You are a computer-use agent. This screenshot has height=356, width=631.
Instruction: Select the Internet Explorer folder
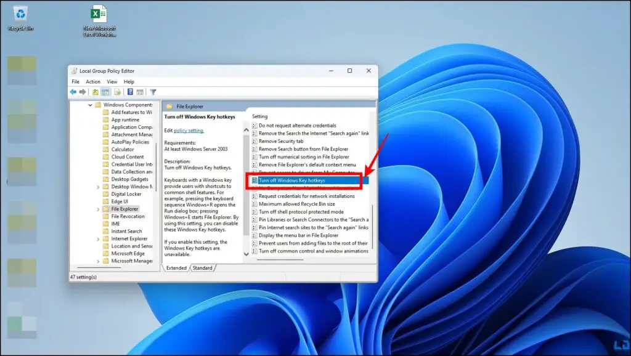coord(125,239)
